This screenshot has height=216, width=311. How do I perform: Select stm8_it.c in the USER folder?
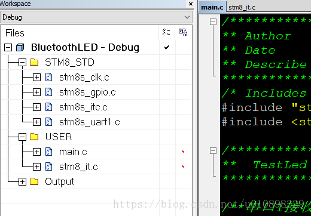click(78, 167)
